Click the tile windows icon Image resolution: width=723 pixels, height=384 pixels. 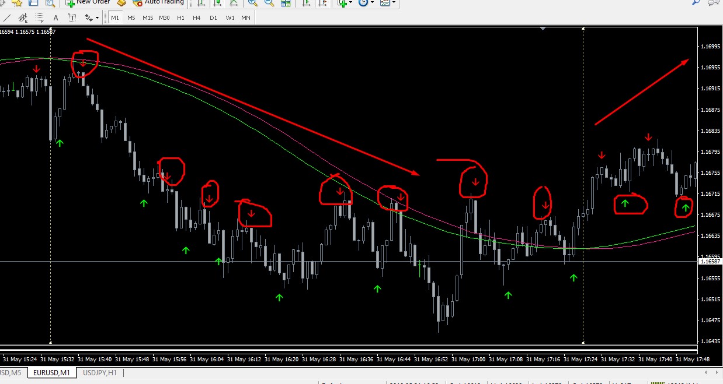pyautogui.click(x=286, y=2)
